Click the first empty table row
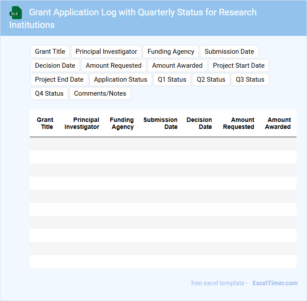This screenshot has width=307, height=301. tap(163, 144)
